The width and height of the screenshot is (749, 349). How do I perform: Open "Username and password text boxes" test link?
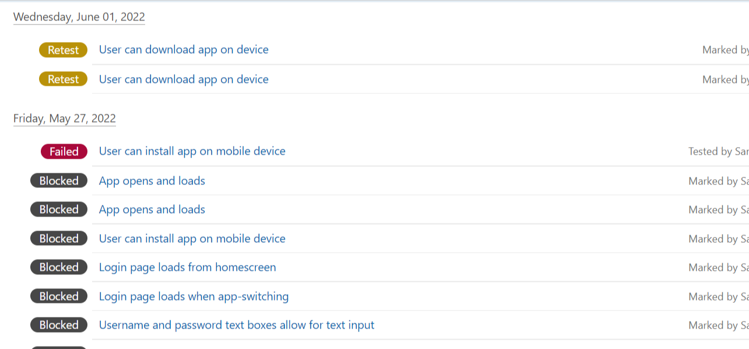click(236, 325)
